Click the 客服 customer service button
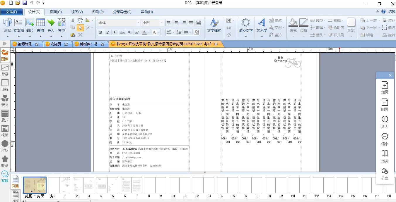 pyautogui.click(x=5, y=177)
